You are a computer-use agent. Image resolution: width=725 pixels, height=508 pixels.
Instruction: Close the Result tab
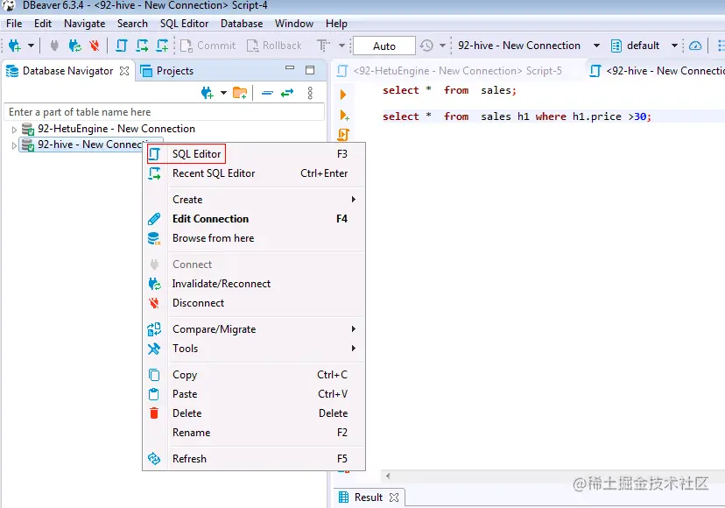coord(394,497)
